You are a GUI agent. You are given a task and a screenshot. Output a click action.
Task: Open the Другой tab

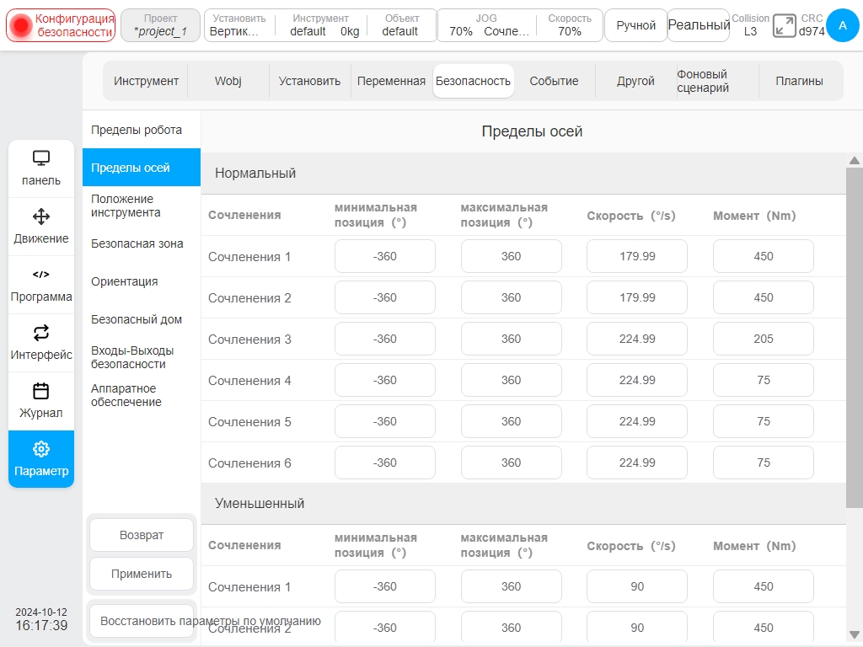tap(635, 81)
